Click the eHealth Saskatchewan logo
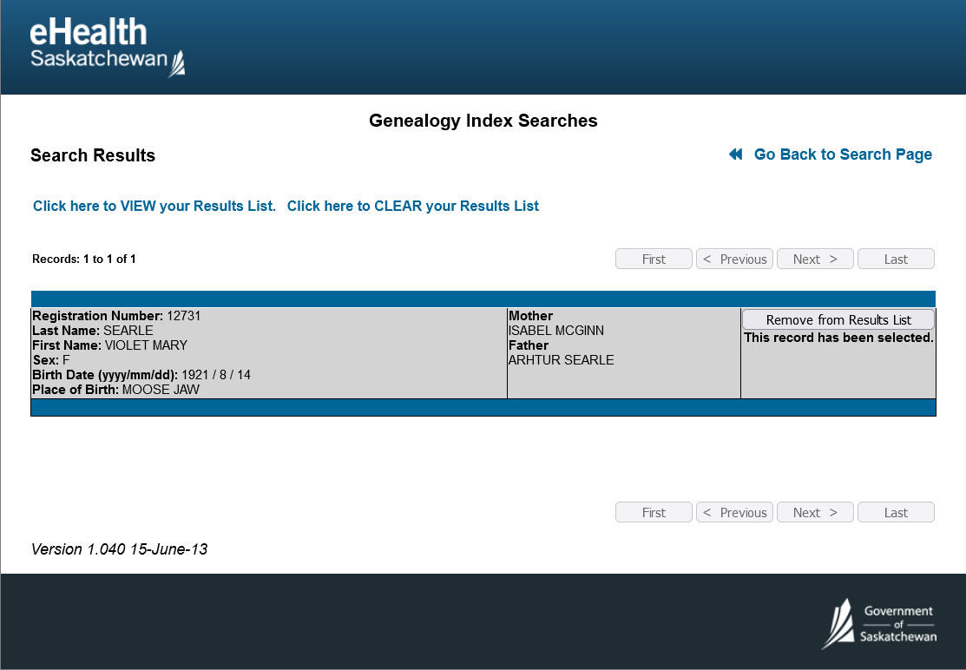 (107, 47)
